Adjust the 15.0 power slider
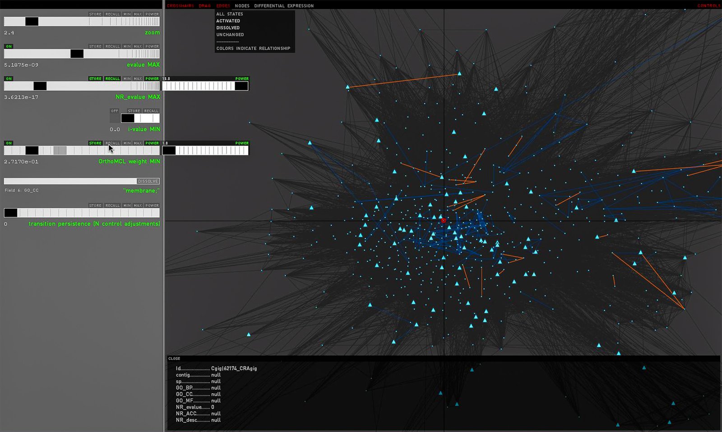The height and width of the screenshot is (432, 722). (205, 86)
